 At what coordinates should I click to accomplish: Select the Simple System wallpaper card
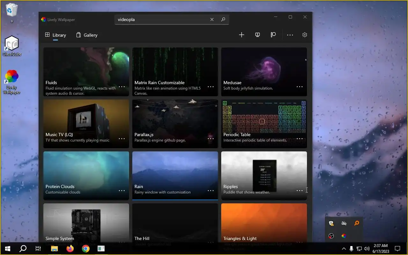[86, 223]
